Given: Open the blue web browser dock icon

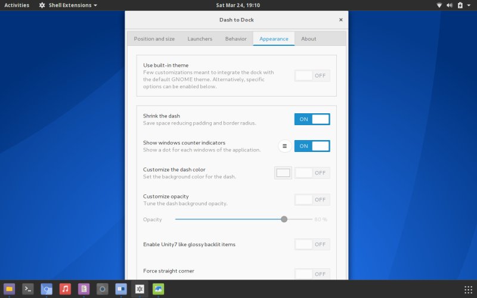Looking at the screenshot, I should tap(47, 289).
